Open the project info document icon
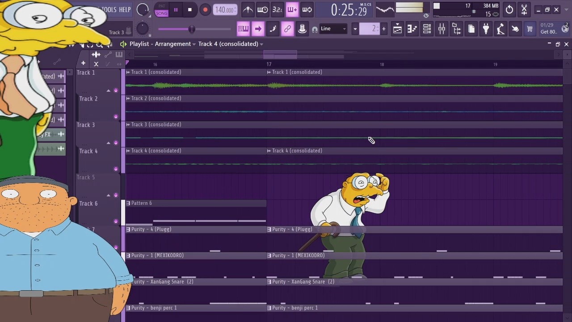Image resolution: width=572 pixels, height=322 pixels. tap(471, 29)
